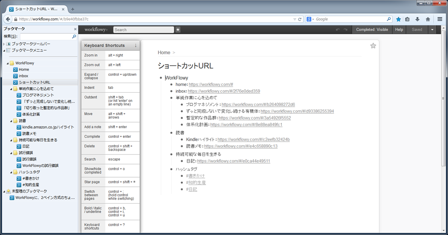Click the Saved status button
The image size is (448, 235).
[417, 29]
